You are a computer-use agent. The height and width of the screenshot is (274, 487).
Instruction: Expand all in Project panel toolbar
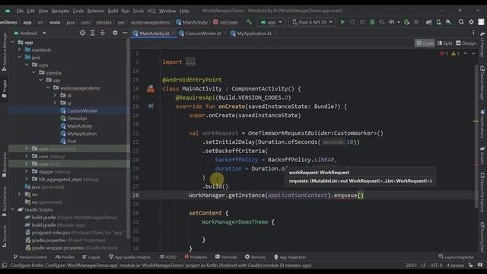click(92, 33)
